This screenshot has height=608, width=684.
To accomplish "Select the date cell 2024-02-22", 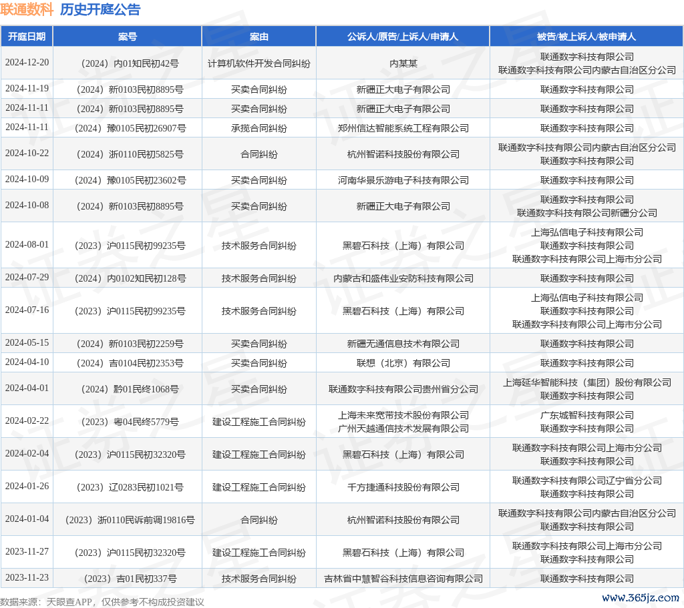I will pyautogui.click(x=27, y=420).
